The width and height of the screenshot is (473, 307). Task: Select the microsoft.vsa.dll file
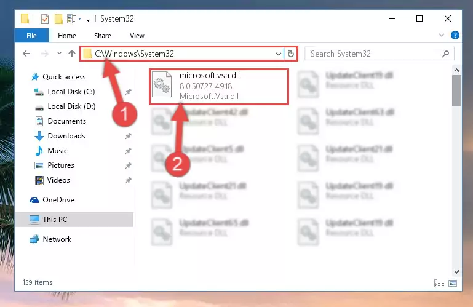(219, 87)
